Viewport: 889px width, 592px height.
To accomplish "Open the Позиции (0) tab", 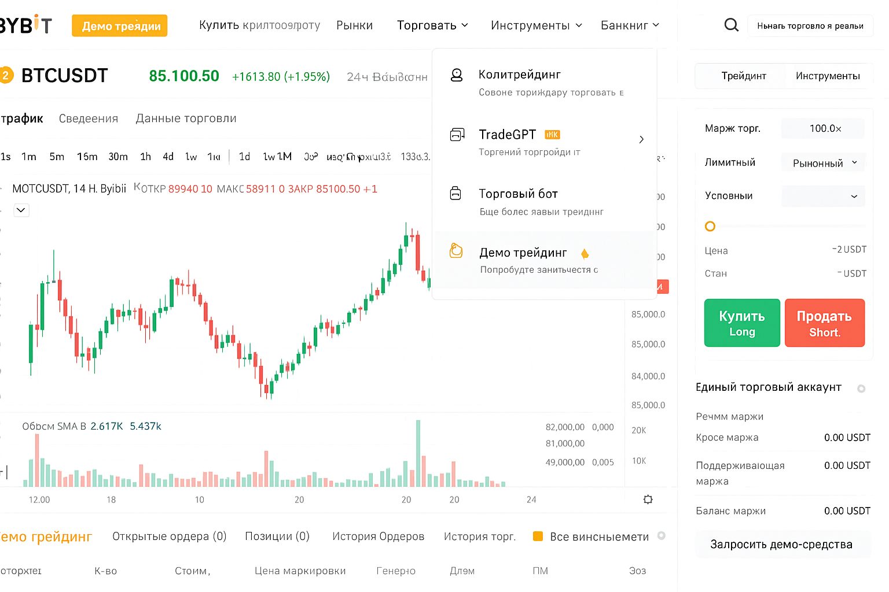I will click(277, 536).
